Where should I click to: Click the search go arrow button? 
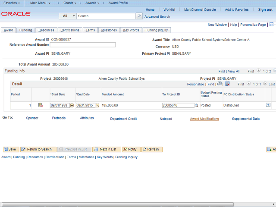coord(139,16)
